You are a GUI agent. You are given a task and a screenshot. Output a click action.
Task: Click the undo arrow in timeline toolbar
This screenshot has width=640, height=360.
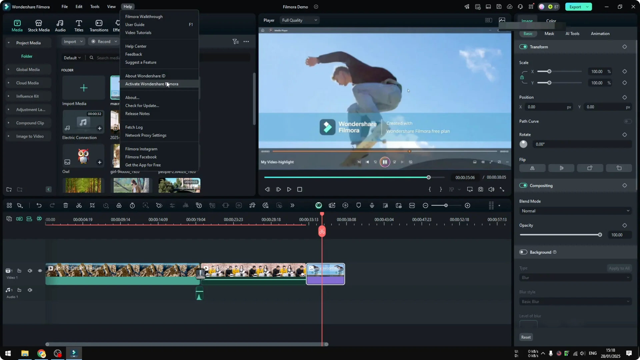pos(39,205)
